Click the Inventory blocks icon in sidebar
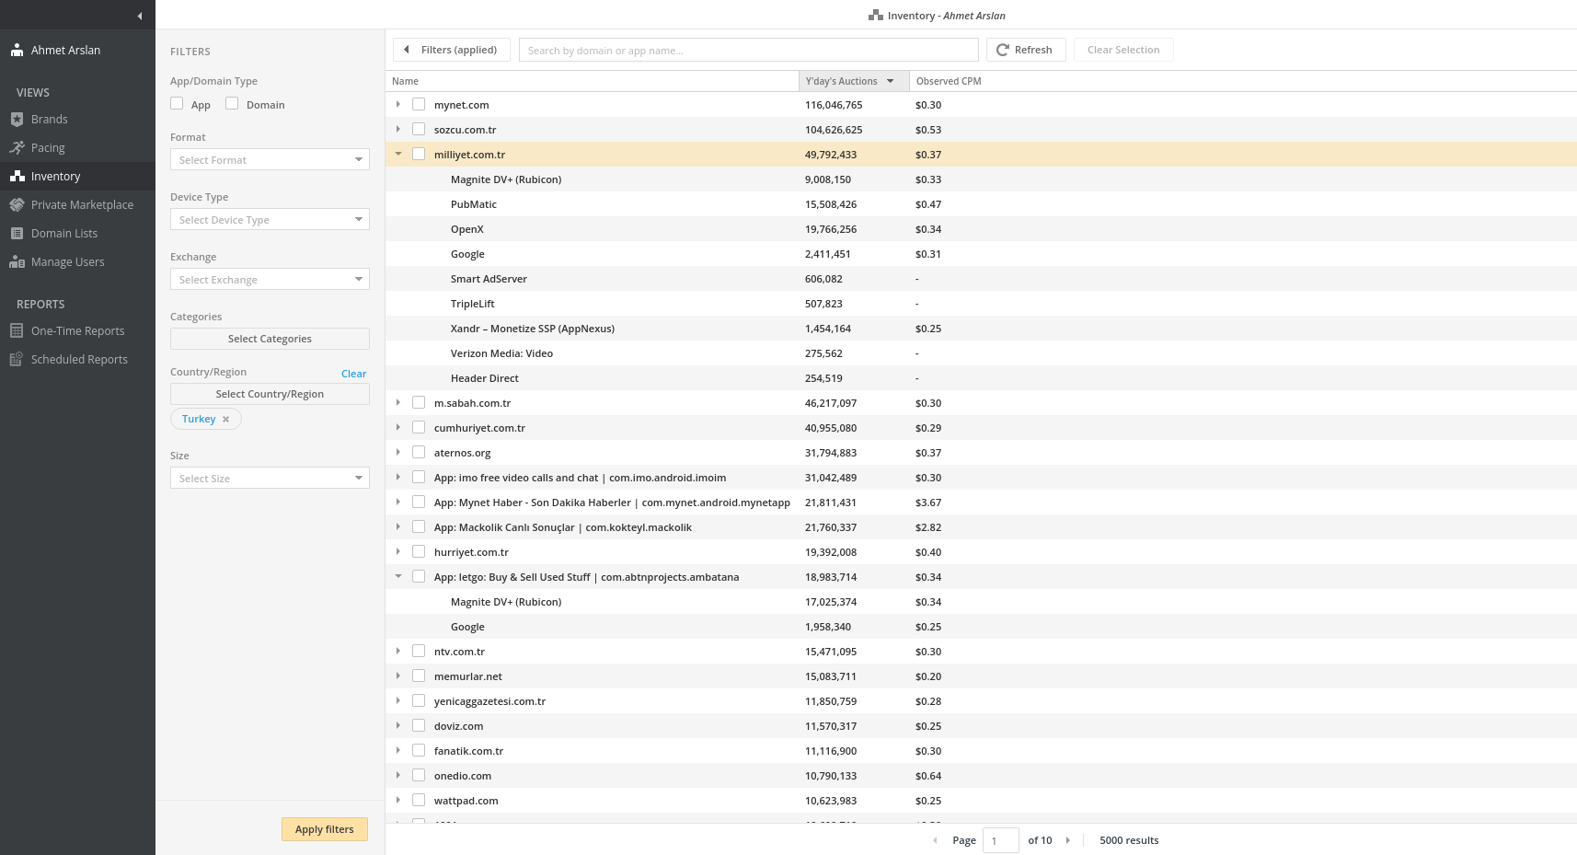The height and width of the screenshot is (855, 1577). coord(17,176)
